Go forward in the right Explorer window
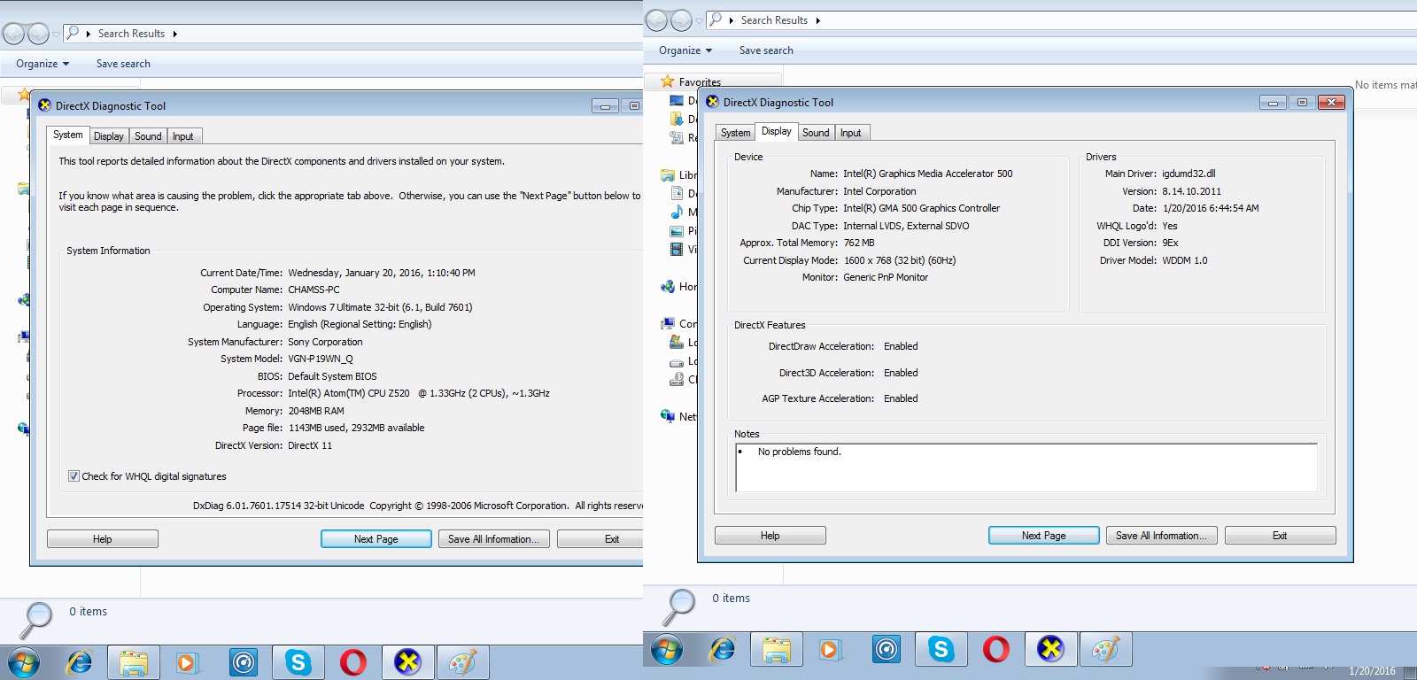Image resolution: width=1417 pixels, height=680 pixels. 681,20
